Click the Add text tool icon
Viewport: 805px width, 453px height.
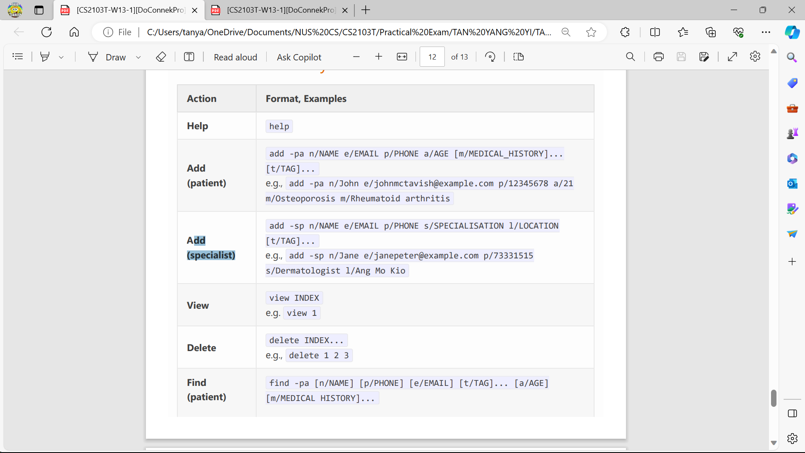[189, 57]
